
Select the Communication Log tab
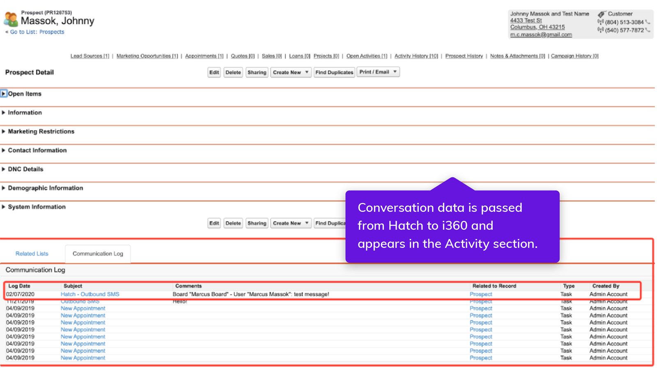(x=98, y=254)
